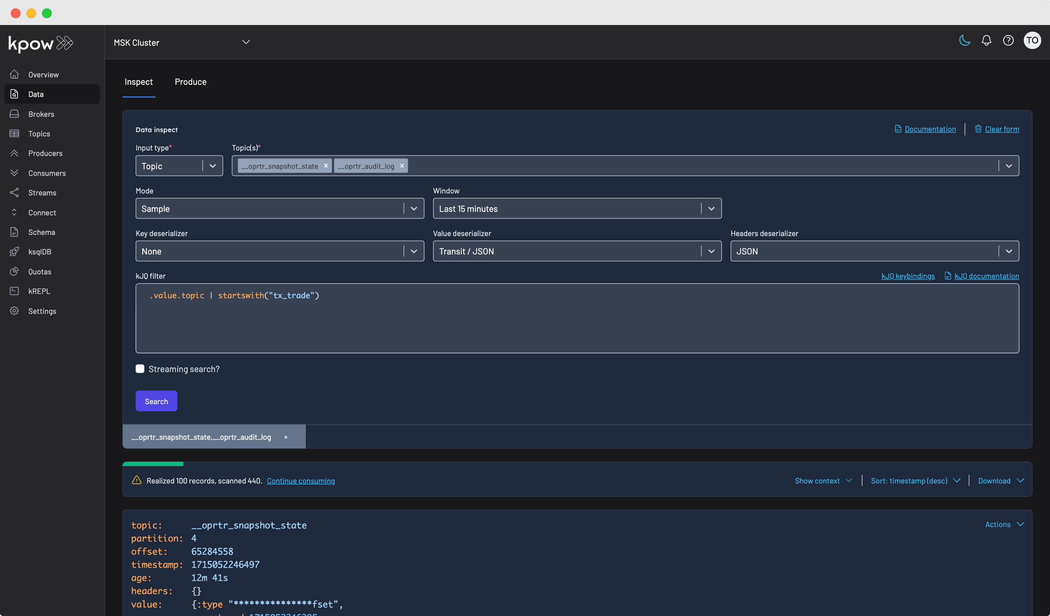Go to the Streams section
The image size is (1050, 616).
(42, 193)
